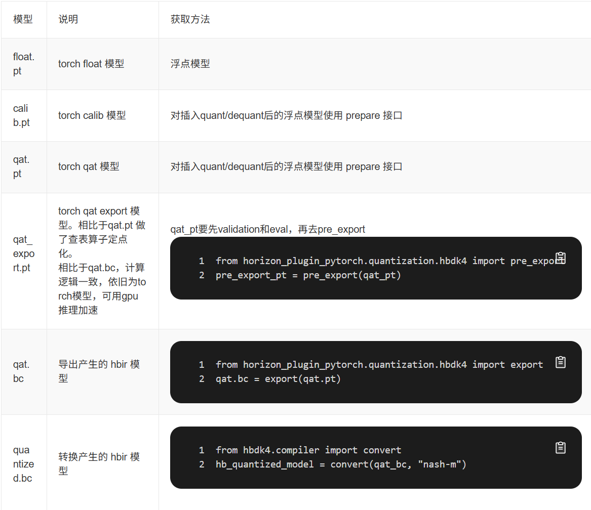Copy the qat.bc export code block
The image size is (591, 510).
[561, 362]
